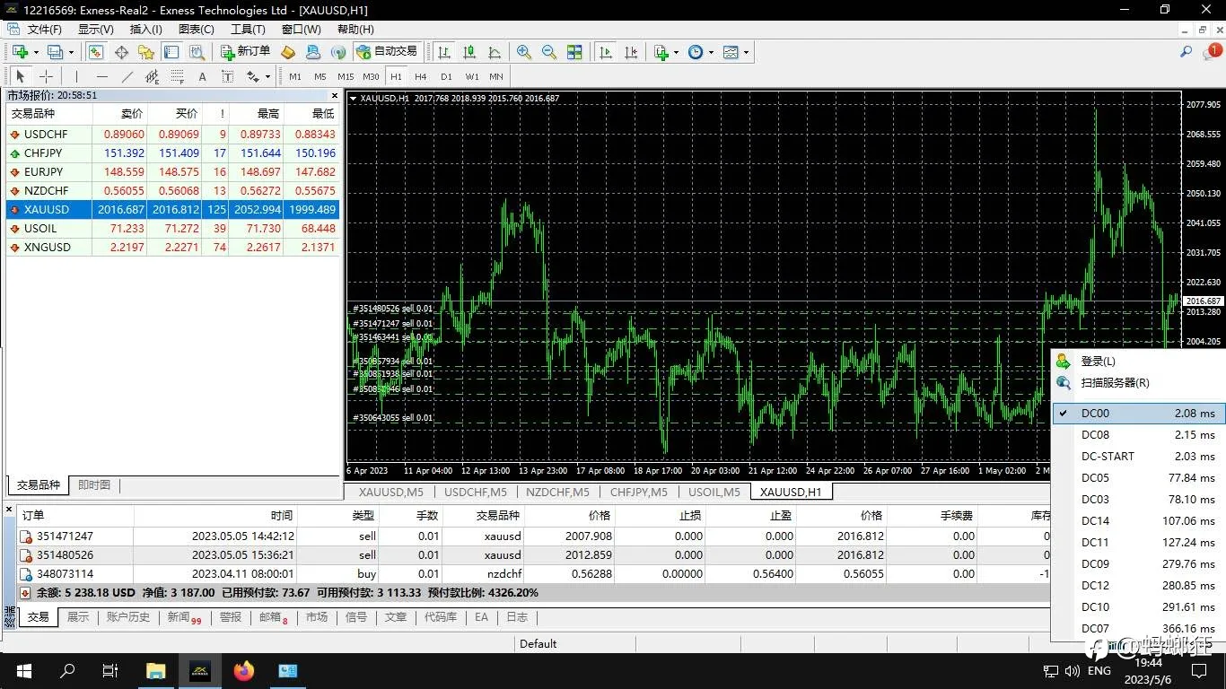
Task: Open MetaEditor with the yellow book icon
Action: point(288,52)
